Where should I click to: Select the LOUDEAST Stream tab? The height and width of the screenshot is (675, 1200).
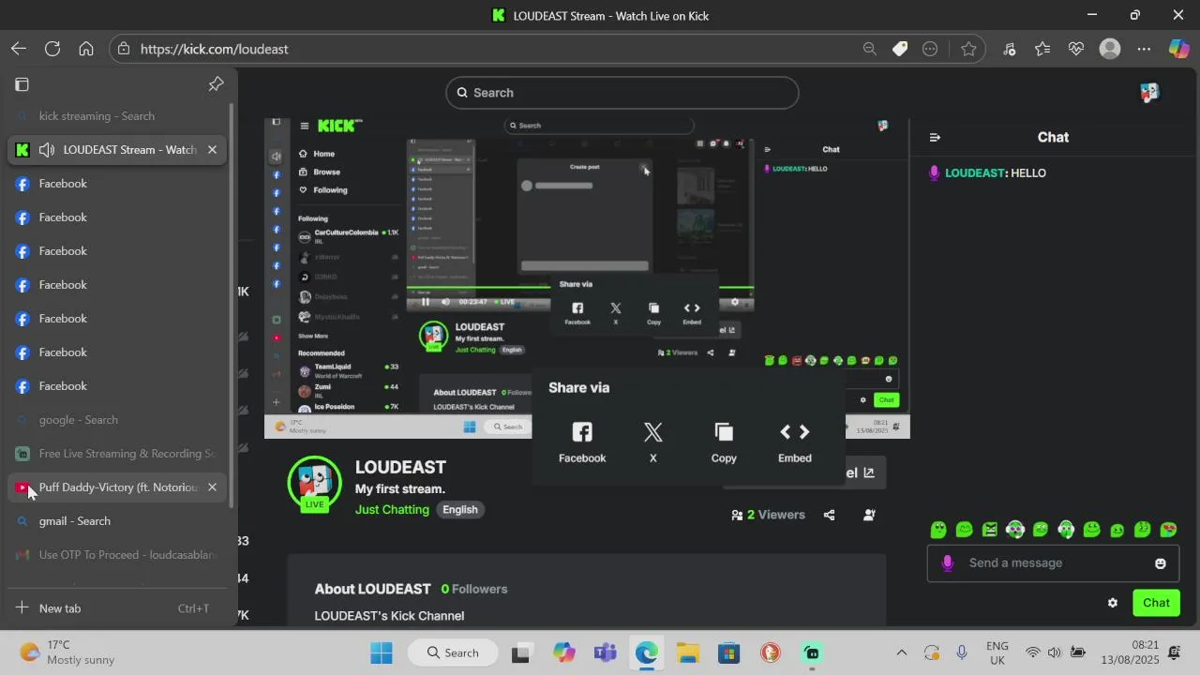(x=117, y=150)
